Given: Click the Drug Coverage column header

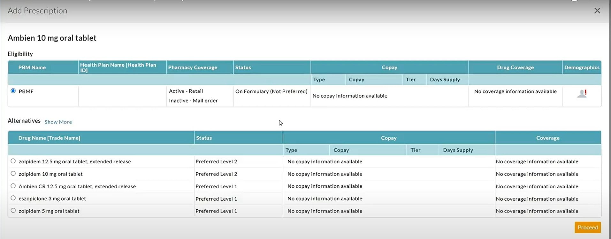Looking at the screenshot, I should (515, 67).
